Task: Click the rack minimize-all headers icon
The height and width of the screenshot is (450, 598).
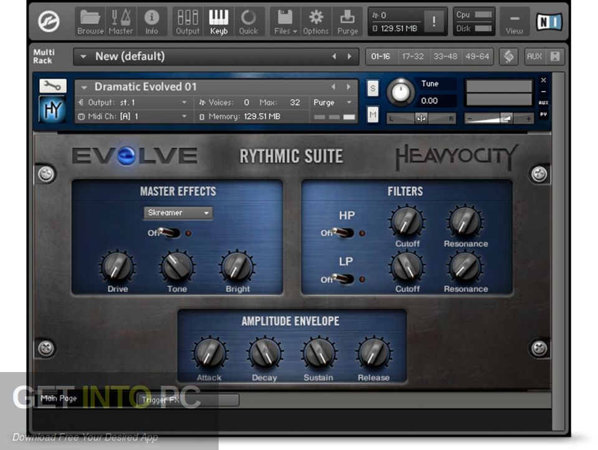Action: coord(555,57)
